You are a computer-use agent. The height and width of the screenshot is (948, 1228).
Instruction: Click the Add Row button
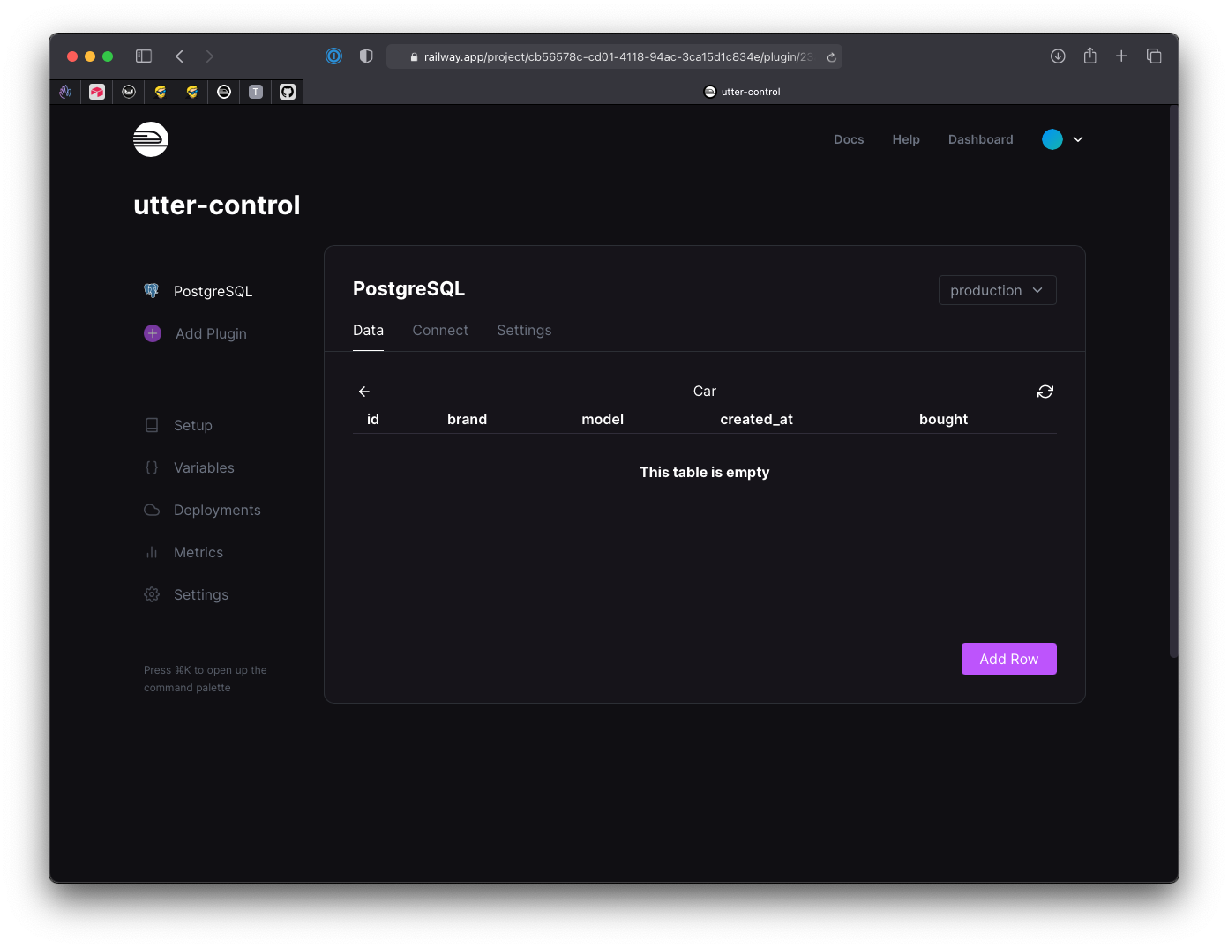tap(1008, 659)
